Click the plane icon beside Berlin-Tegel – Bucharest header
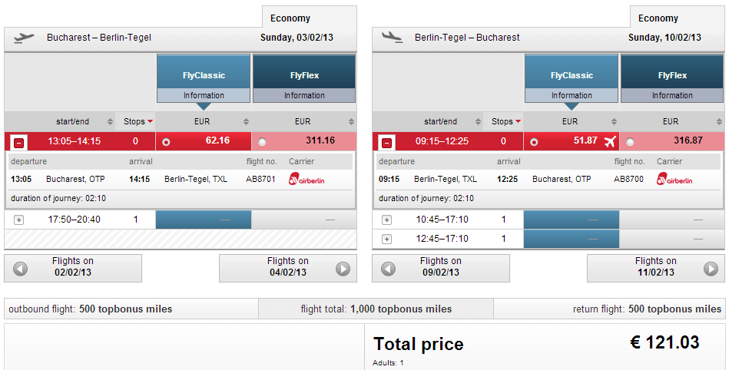The image size is (729, 370). click(393, 37)
